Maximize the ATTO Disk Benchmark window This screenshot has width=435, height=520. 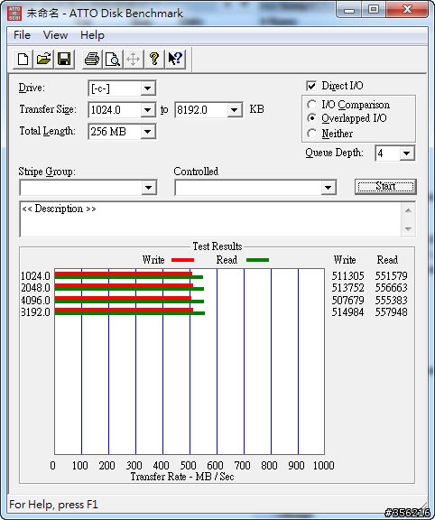click(374, 9)
